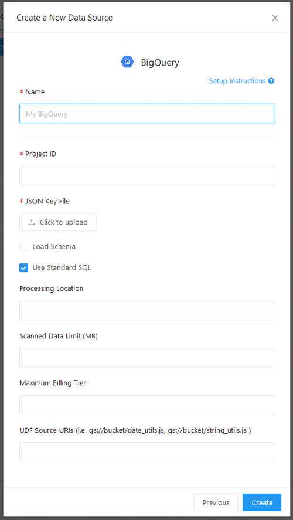The width and height of the screenshot is (293, 520).
Task: Open the Setup Instructions link
Action: tap(237, 81)
